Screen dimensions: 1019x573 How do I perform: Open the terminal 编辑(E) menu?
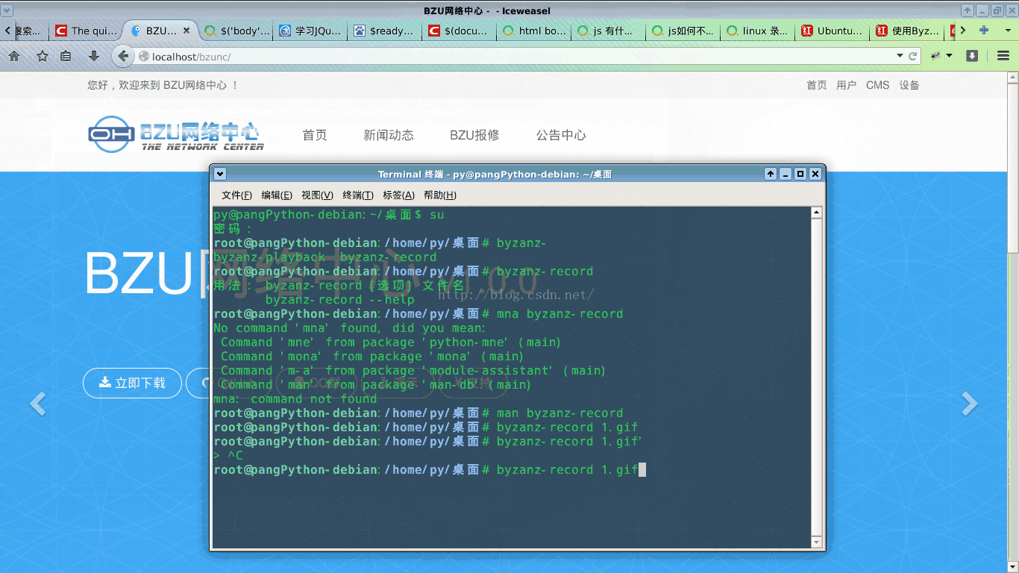277,195
